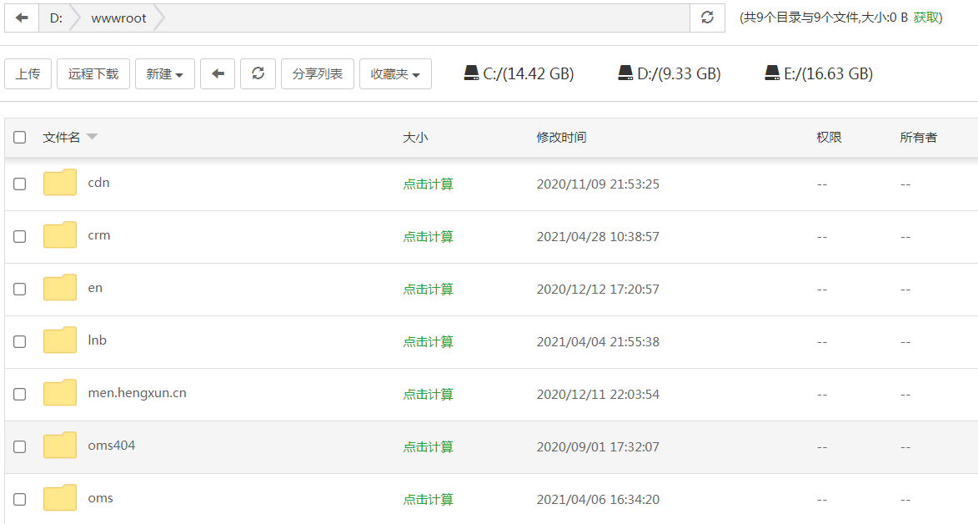Click the 上传 upload button
Image resolution: width=978 pixels, height=524 pixels.
tap(28, 73)
